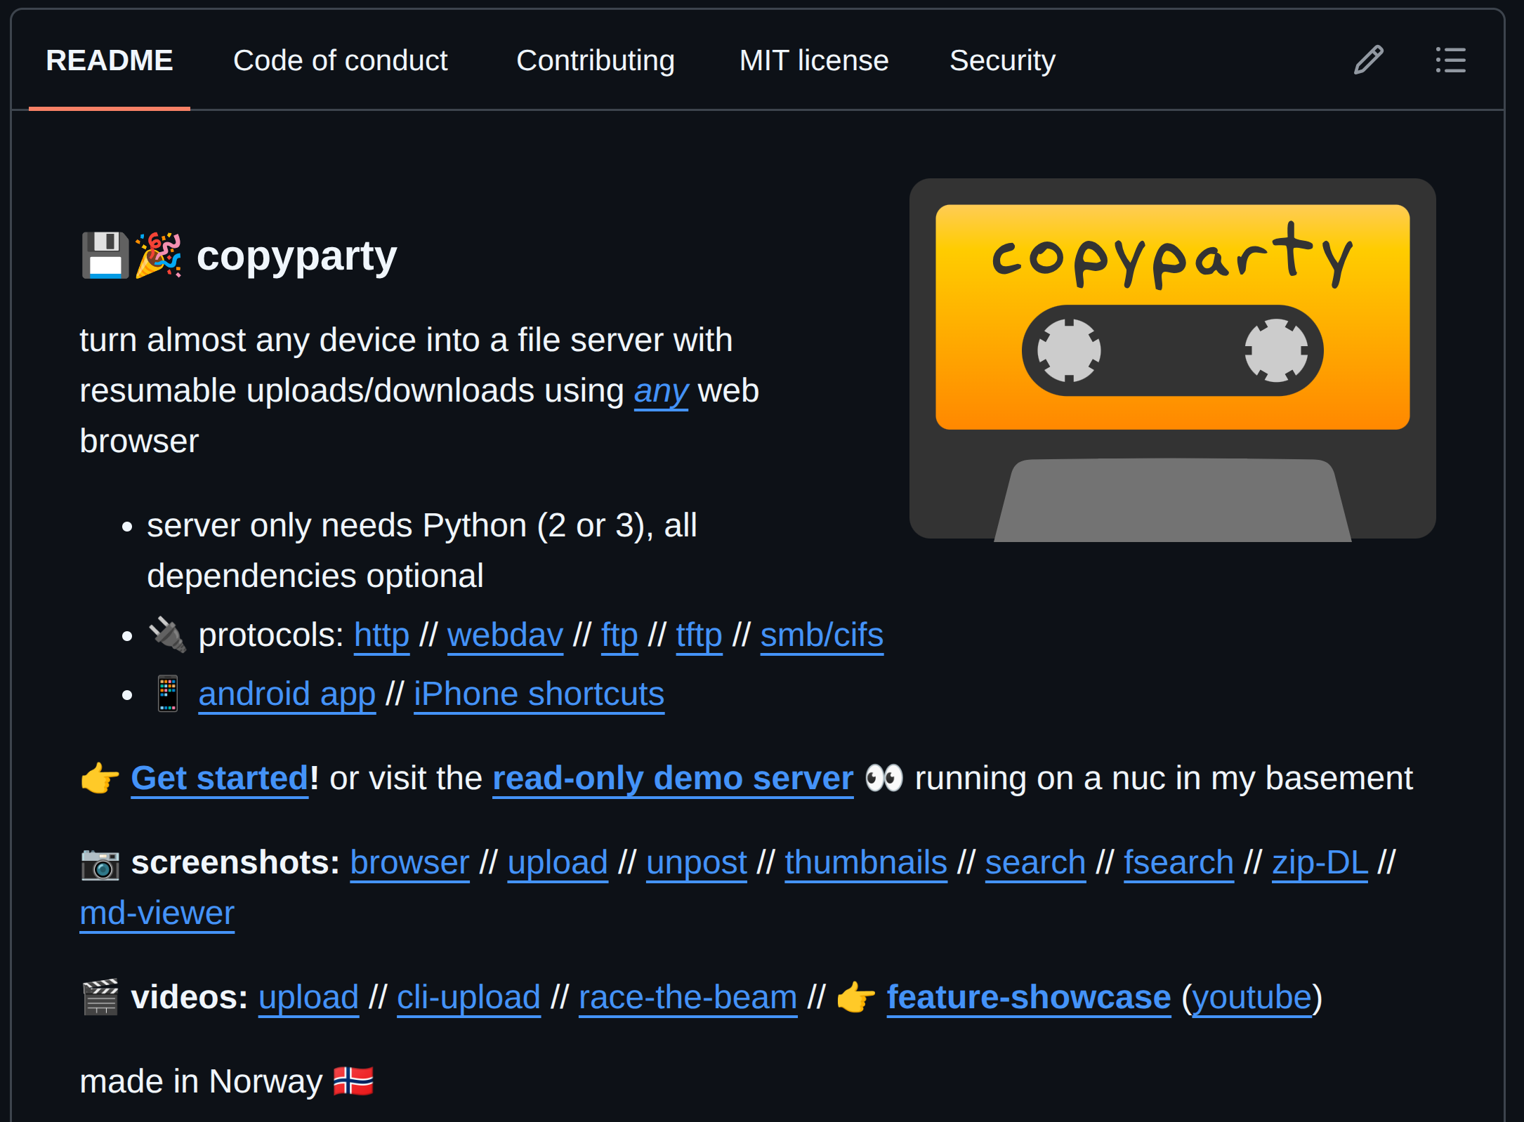Open the youtube link in parentheses
1524x1122 pixels.
(1252, 997)
